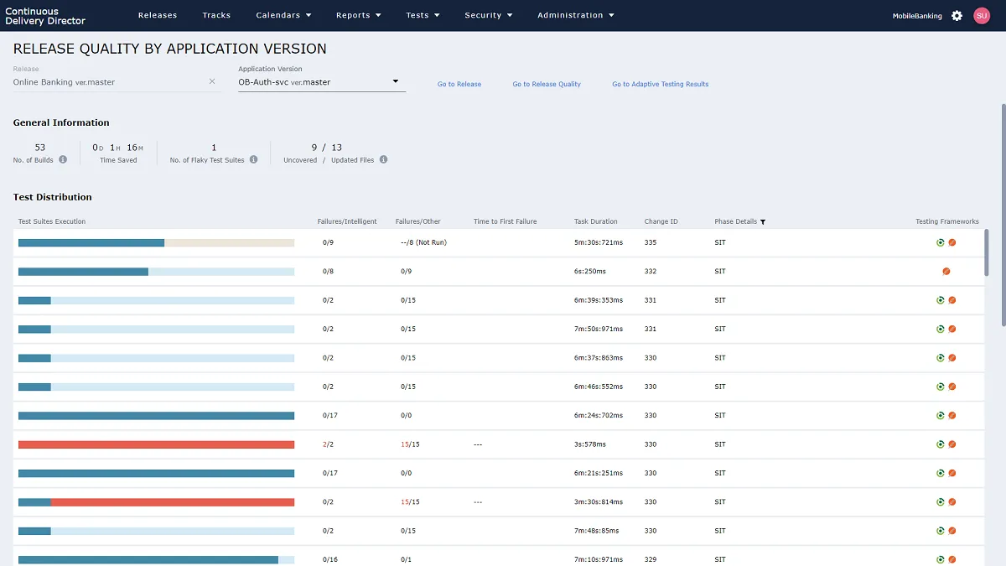Open the settings gear in the top bar
This screenshot has height=566, width=1006.
click(x=957, y=15)
